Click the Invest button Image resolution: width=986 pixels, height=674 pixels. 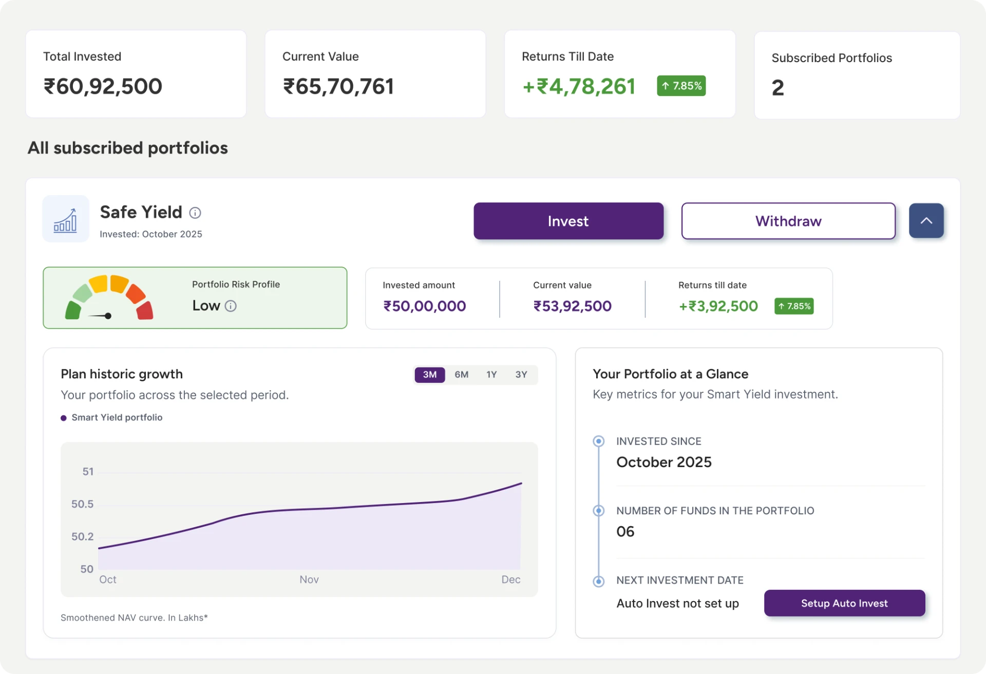click(x=568, y=221)
